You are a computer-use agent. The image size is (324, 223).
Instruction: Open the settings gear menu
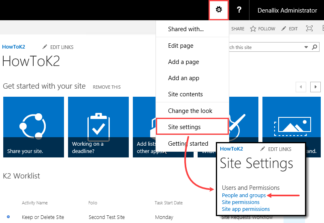point(219,10)
